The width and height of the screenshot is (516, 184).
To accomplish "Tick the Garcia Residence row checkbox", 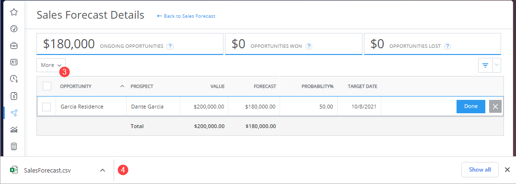I will (x=47, y=107).
